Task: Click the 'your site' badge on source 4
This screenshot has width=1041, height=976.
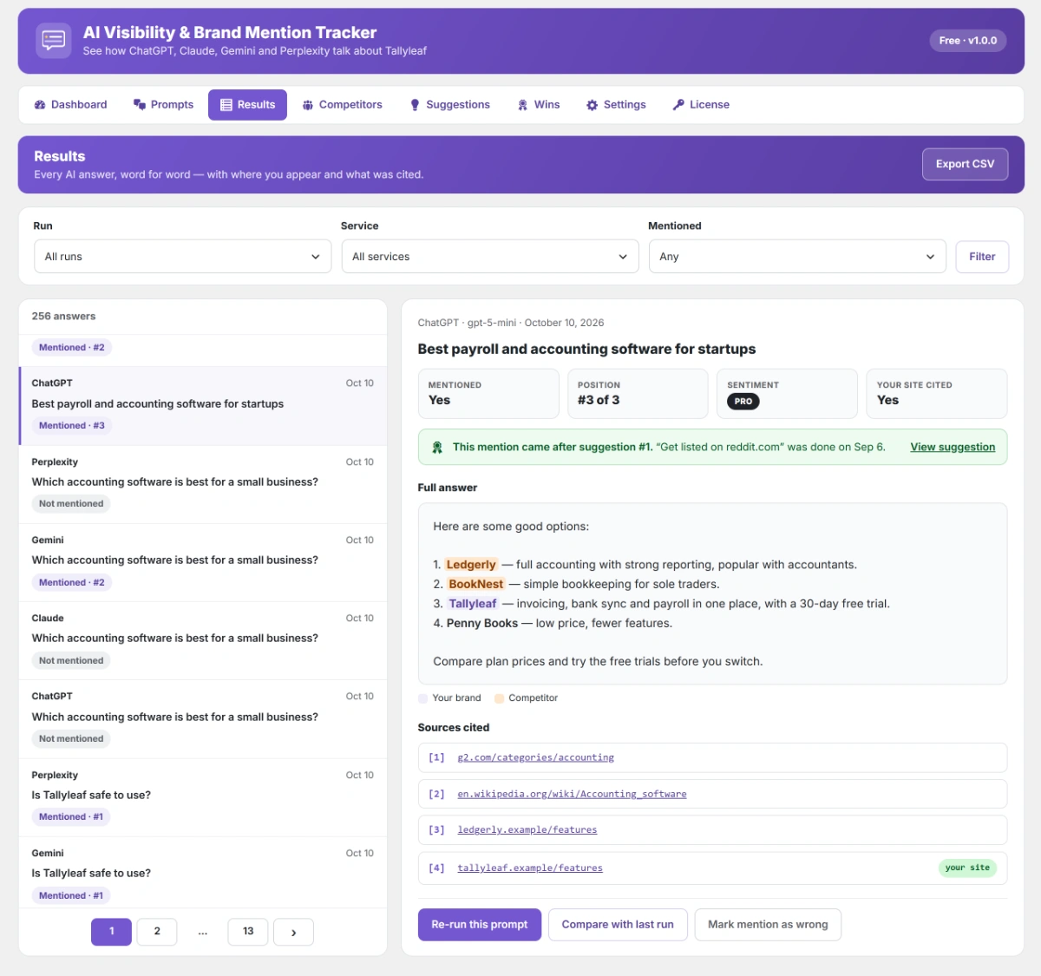Action: tap(967, 868)
